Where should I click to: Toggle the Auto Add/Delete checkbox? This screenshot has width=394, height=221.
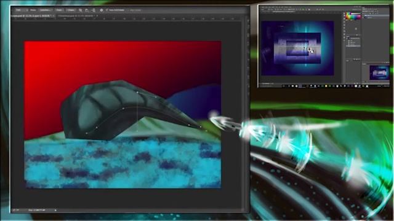pos(107,10)
